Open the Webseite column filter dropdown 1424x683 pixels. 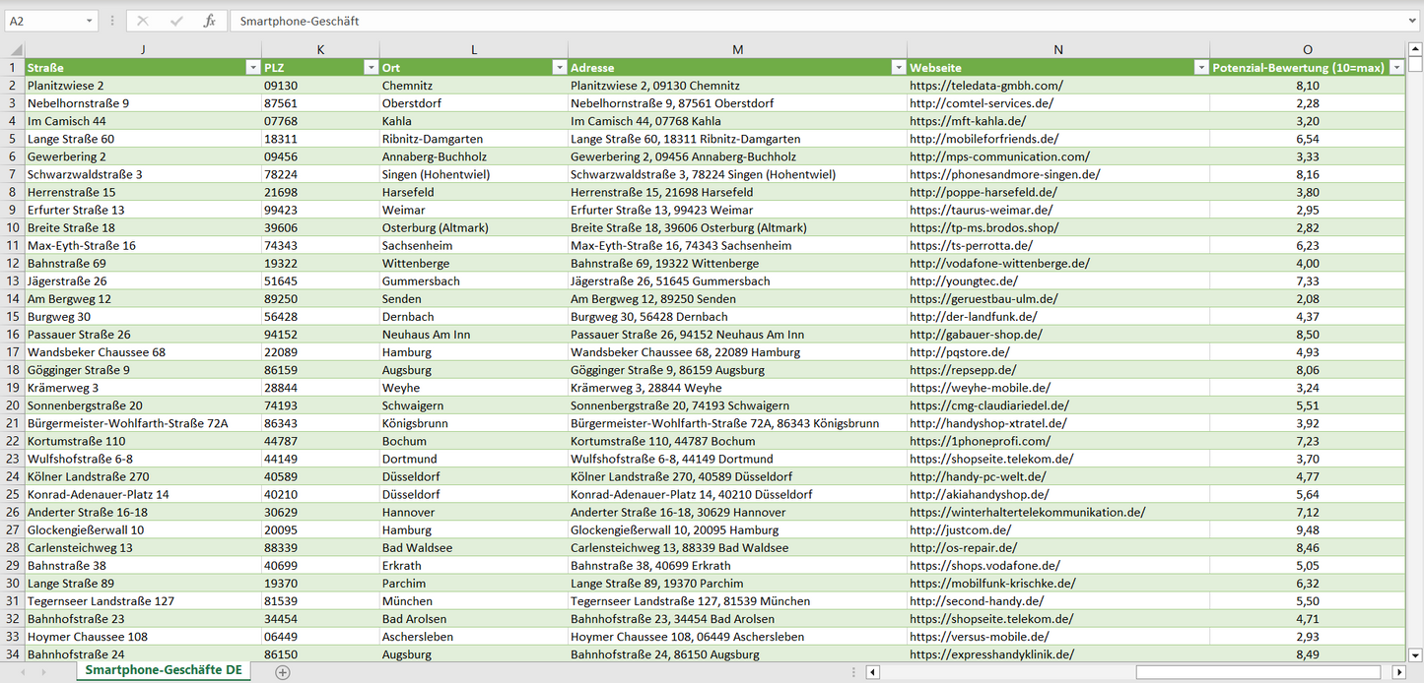pos(1200,68)
